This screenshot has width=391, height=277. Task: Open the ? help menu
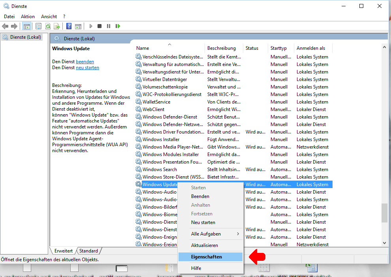point(64,17)
